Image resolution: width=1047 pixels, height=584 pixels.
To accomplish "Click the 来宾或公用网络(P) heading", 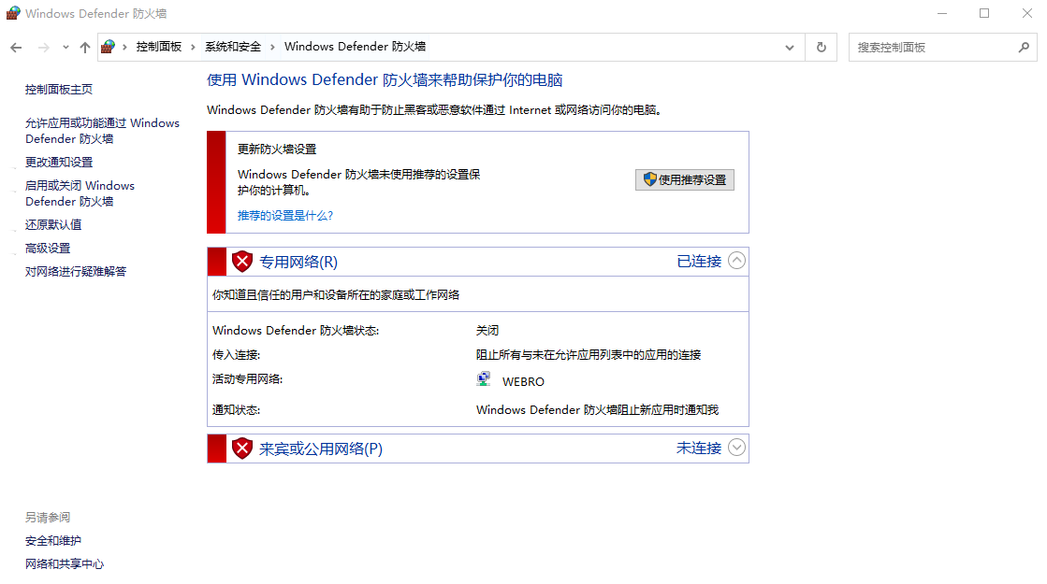I will click(x=321, y=449).
